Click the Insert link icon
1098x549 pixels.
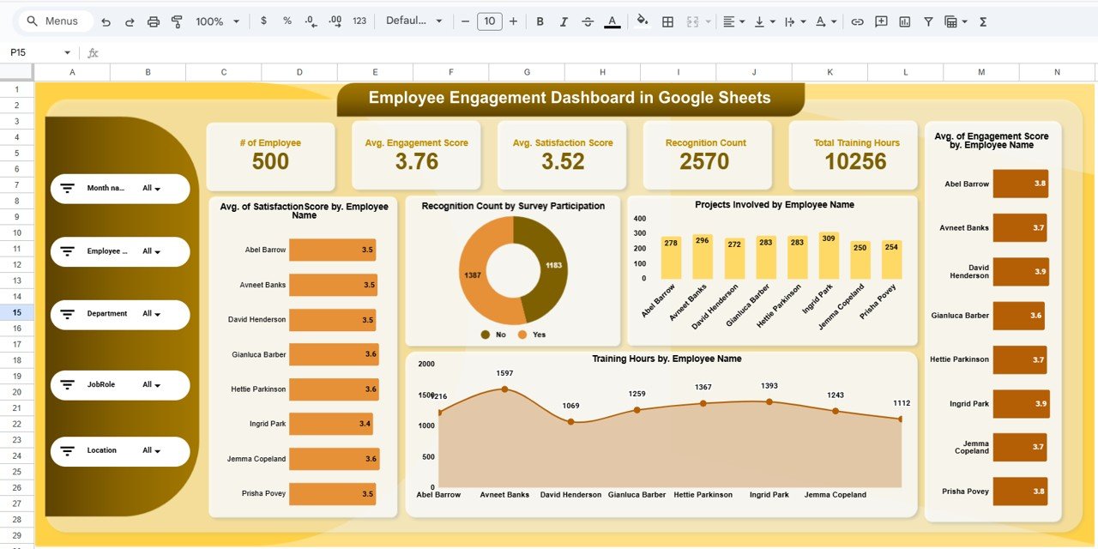(857, 21)
